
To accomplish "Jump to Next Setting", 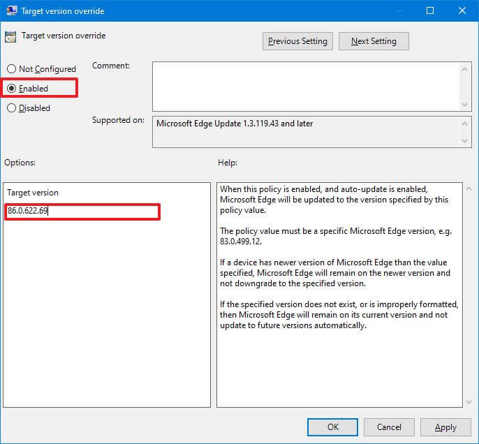I will click(x=374, y=41).
